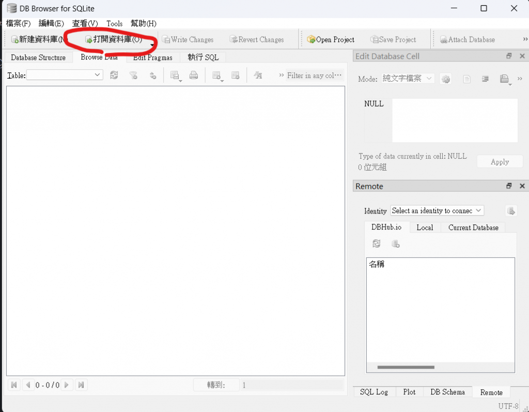This screenshot has width=529, height=412.
Task: Open the 幫助(H) Help menu
Action: click(144, 24)
